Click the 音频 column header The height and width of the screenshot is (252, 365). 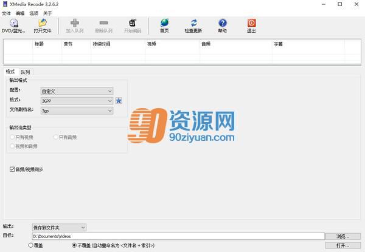tap(236, 44)
